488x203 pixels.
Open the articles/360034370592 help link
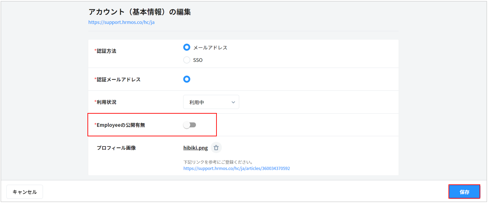(x=236, y=168)
